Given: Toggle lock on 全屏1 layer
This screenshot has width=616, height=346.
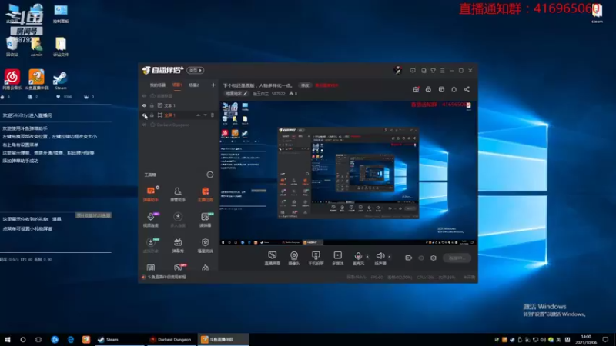Looking at the screenshot, I should click(x=152, y=115).
